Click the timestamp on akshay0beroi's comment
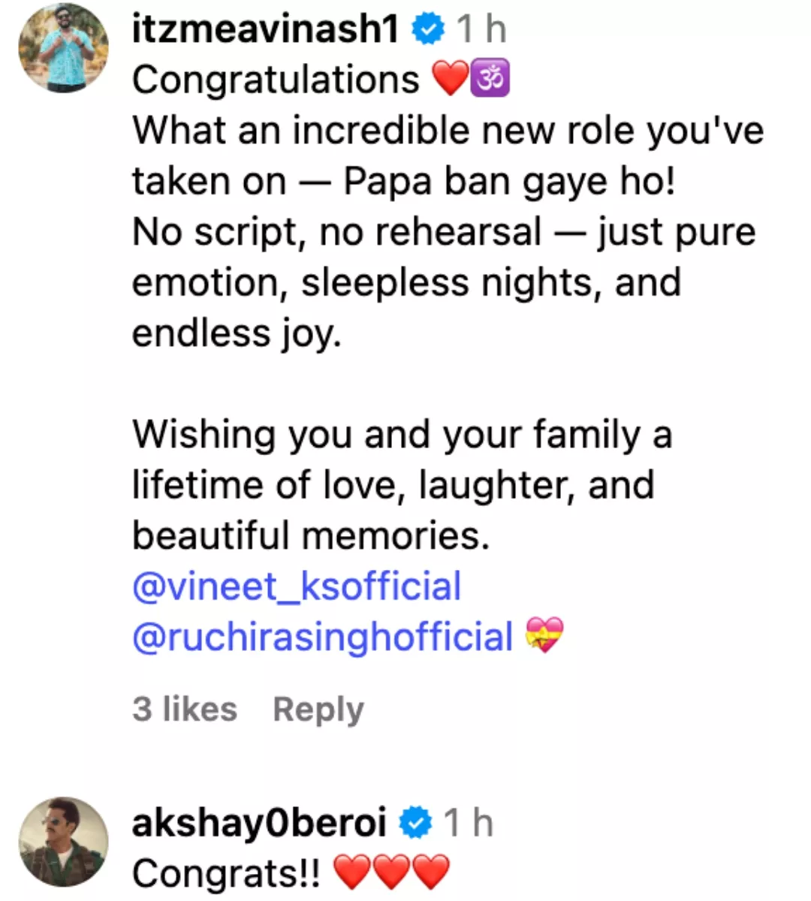 click(468, 823)
